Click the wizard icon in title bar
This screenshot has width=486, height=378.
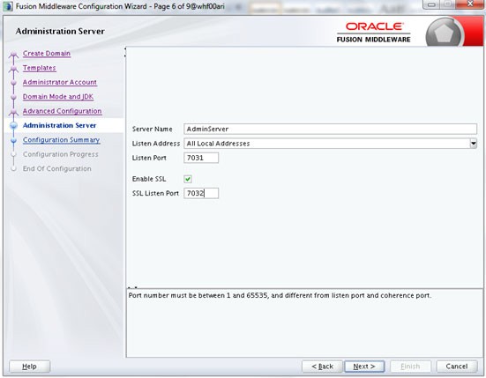8,6
